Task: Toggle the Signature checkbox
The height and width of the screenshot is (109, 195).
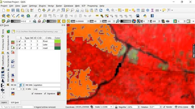Action: (x=45, y=94)
